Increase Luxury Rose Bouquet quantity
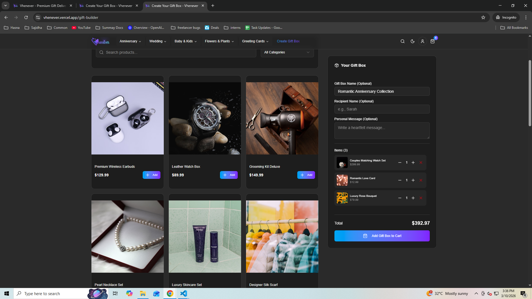 click(x=413, y=198)
